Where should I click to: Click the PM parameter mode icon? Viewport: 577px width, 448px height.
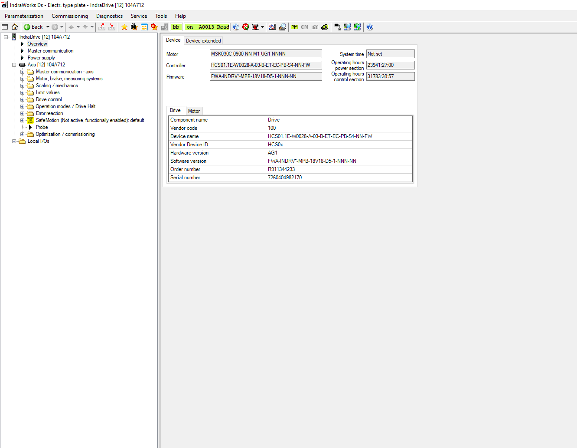tap(295, 27)
